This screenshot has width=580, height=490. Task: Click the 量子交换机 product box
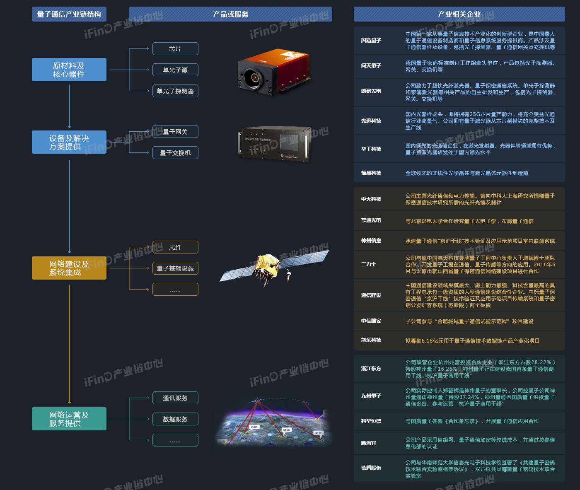coord(175,153)
